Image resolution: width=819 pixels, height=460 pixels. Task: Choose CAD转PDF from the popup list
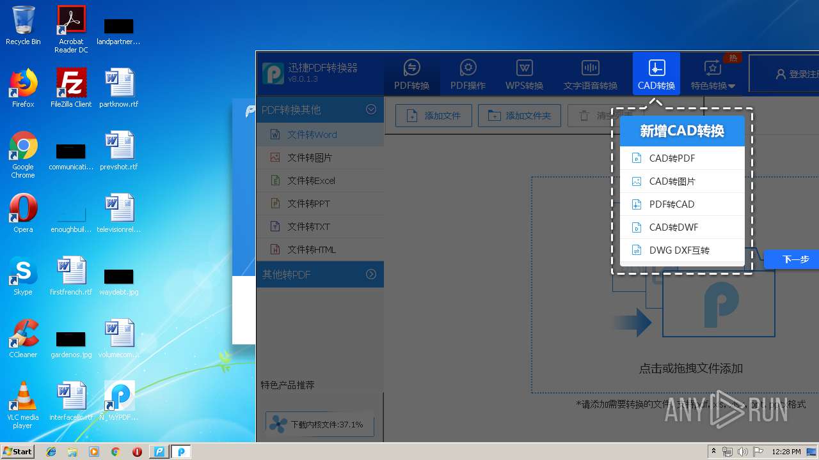click(x=682, y=158)
